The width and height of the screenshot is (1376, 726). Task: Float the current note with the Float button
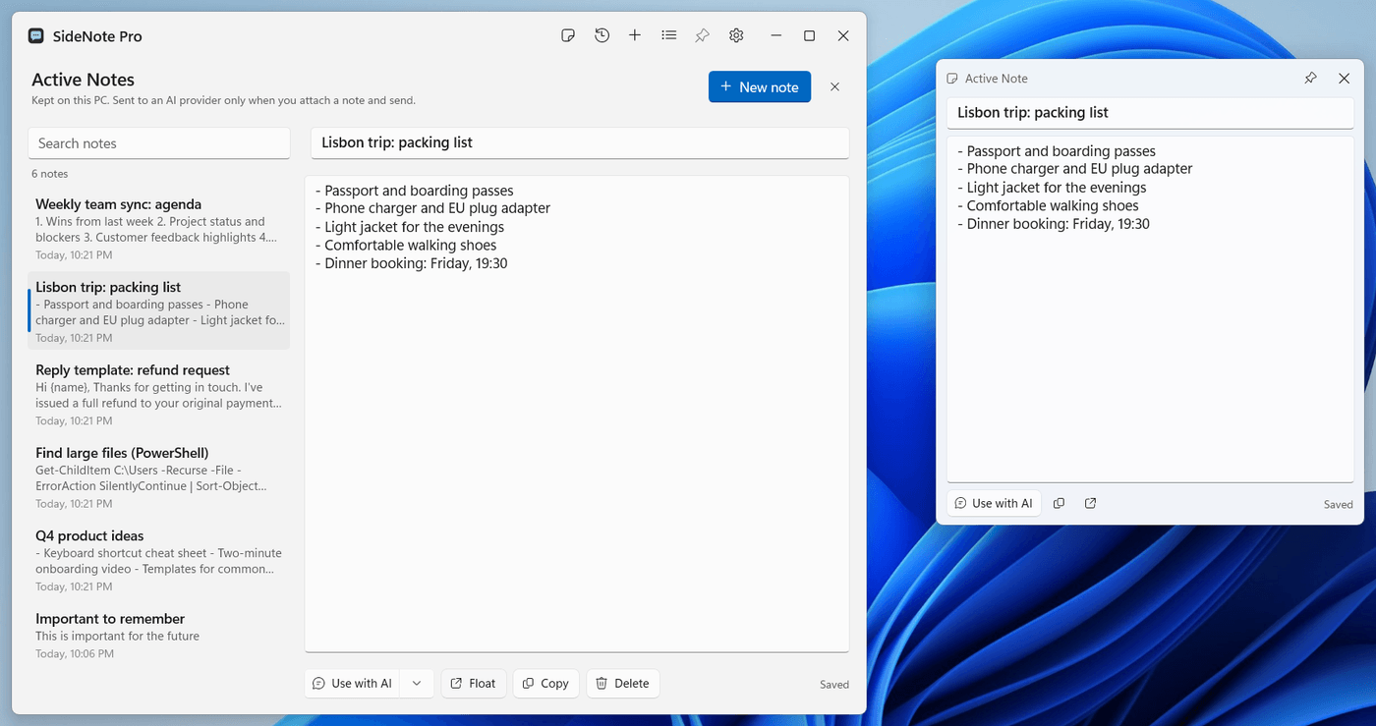(x=474, y=684)
